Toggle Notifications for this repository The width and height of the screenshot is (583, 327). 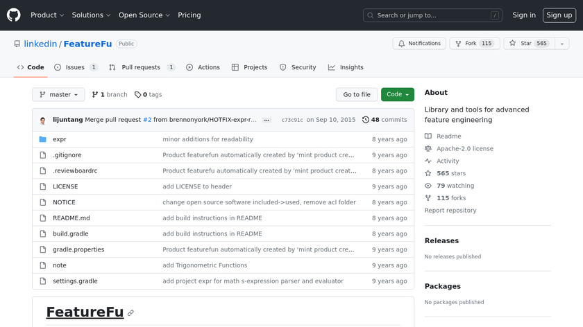click(x=419, y=44)
